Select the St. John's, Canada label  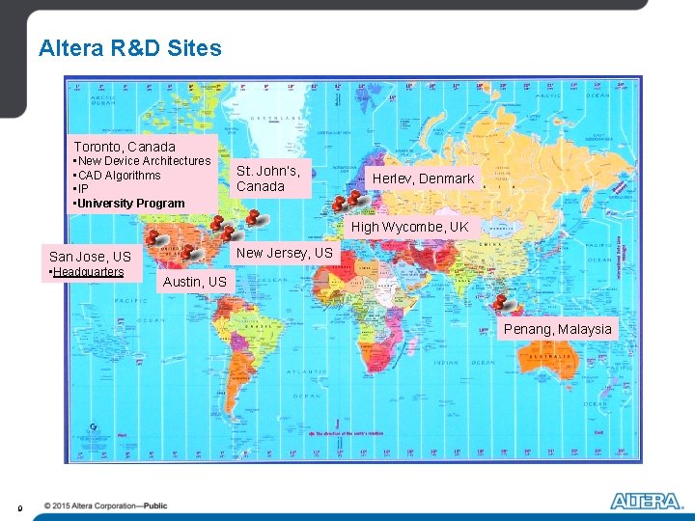point(270,178)
